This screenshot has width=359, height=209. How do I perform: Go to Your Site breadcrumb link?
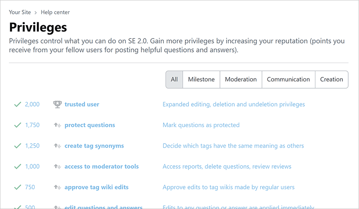[x=20, y=13]
